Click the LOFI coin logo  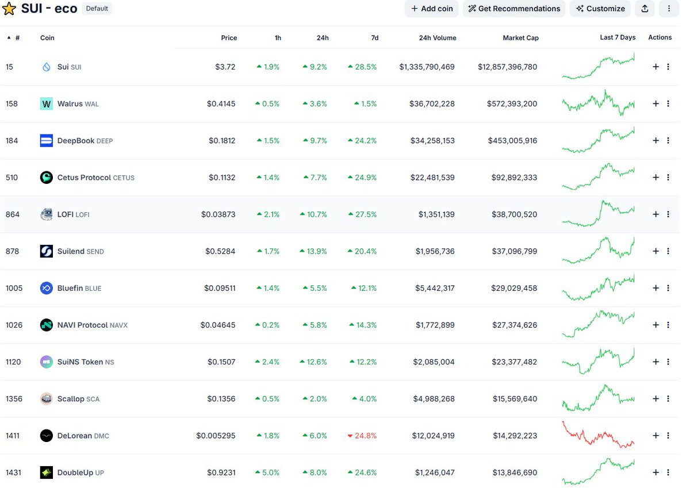coord(47,214)
